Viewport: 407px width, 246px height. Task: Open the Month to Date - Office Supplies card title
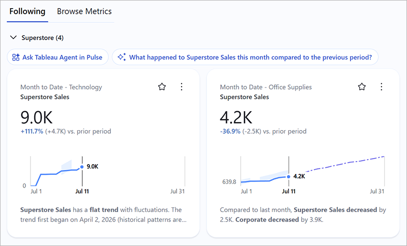[x=266, y=87]
